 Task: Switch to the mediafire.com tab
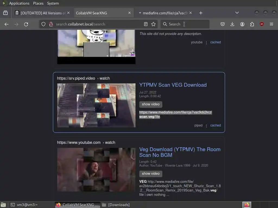165,13
